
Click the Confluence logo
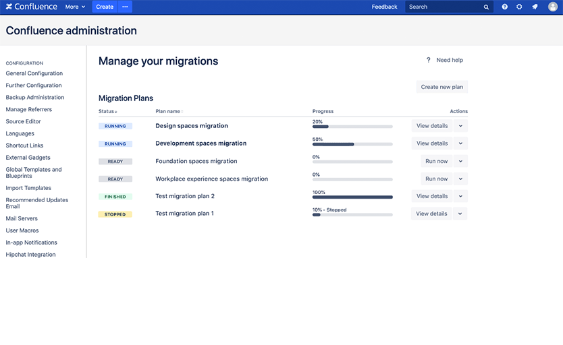click(31, 7)
